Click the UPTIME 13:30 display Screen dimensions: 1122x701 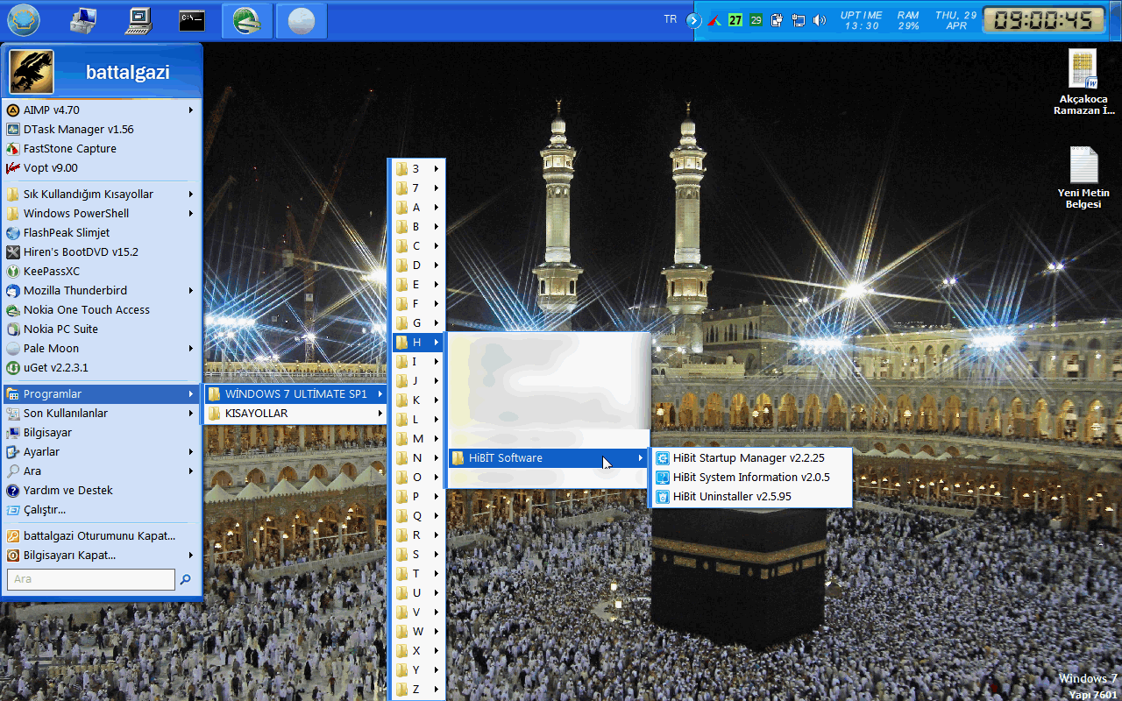coord(862,20)
